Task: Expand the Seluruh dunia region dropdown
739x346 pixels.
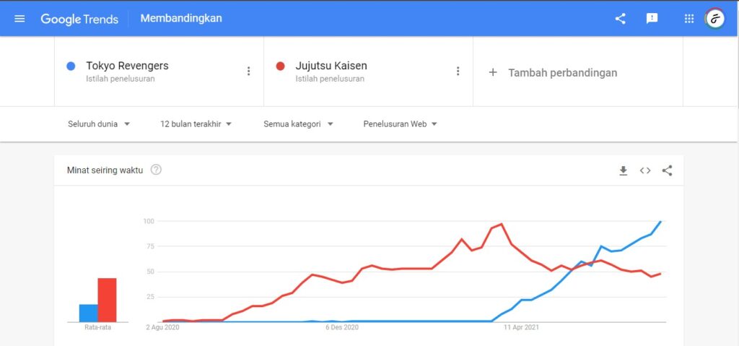Action: [99, 124]
